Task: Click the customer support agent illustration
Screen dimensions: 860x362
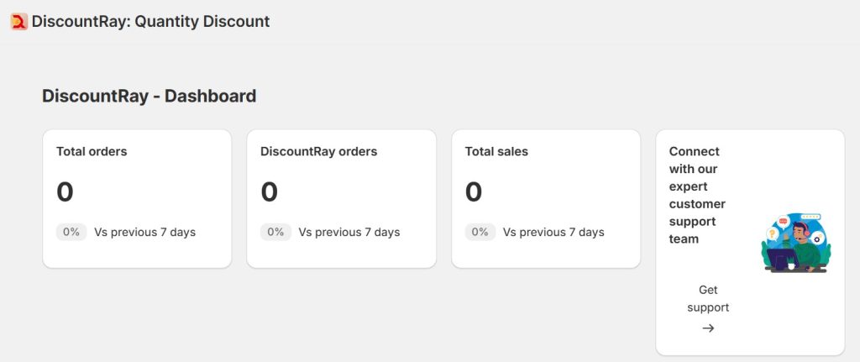Action: coord(795,243)
